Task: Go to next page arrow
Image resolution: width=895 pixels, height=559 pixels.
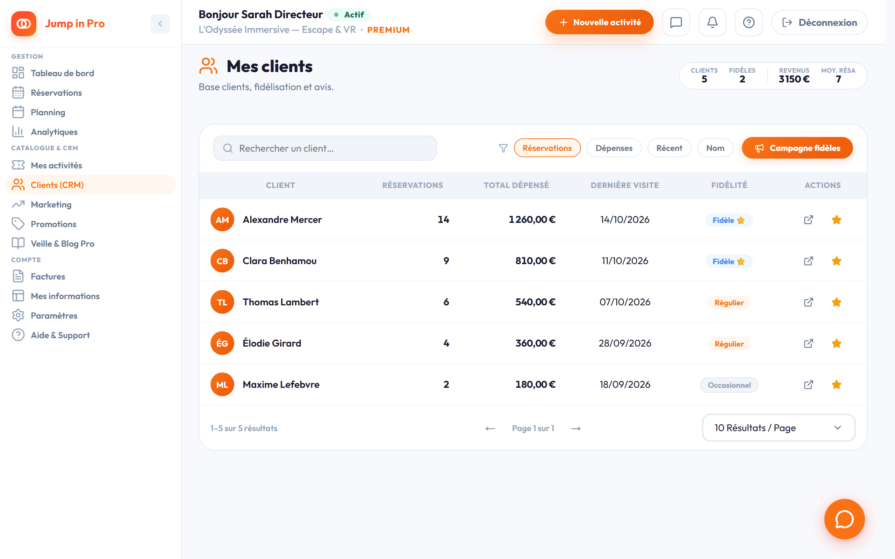Action: [x=576, y=428]
